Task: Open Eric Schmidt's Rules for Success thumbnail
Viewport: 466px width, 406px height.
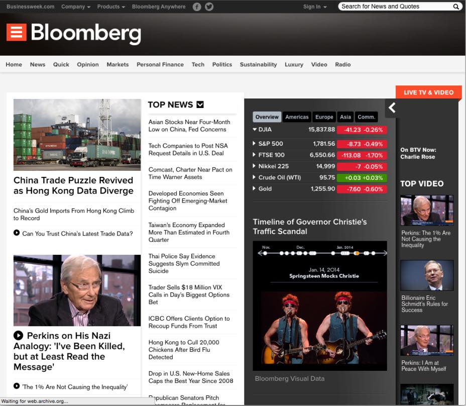Action: [x=427, y=275]
